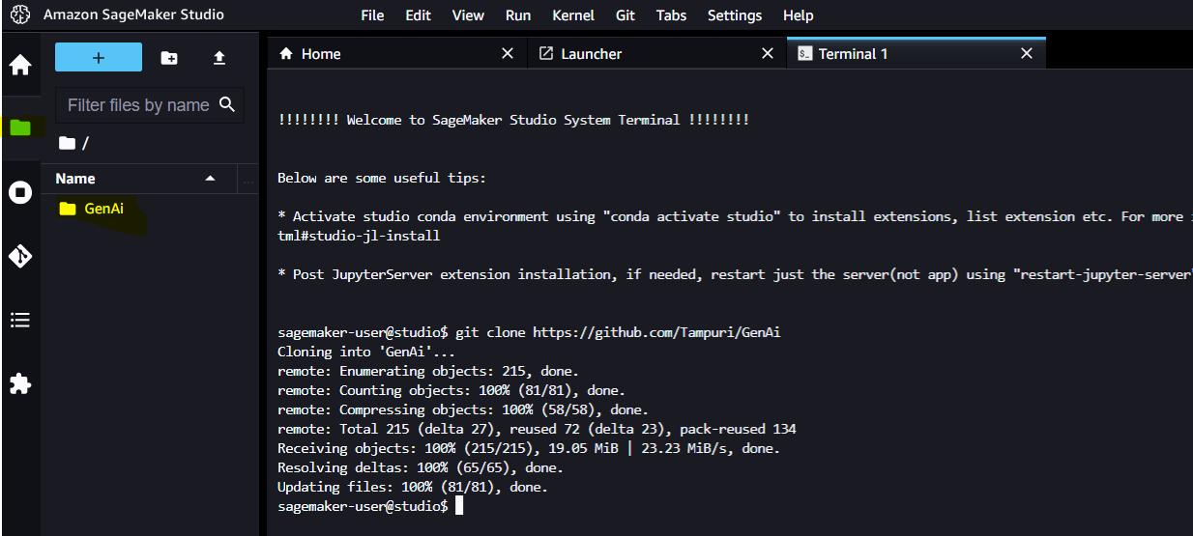Open the Kernel menu

click(x=573, y=15)
